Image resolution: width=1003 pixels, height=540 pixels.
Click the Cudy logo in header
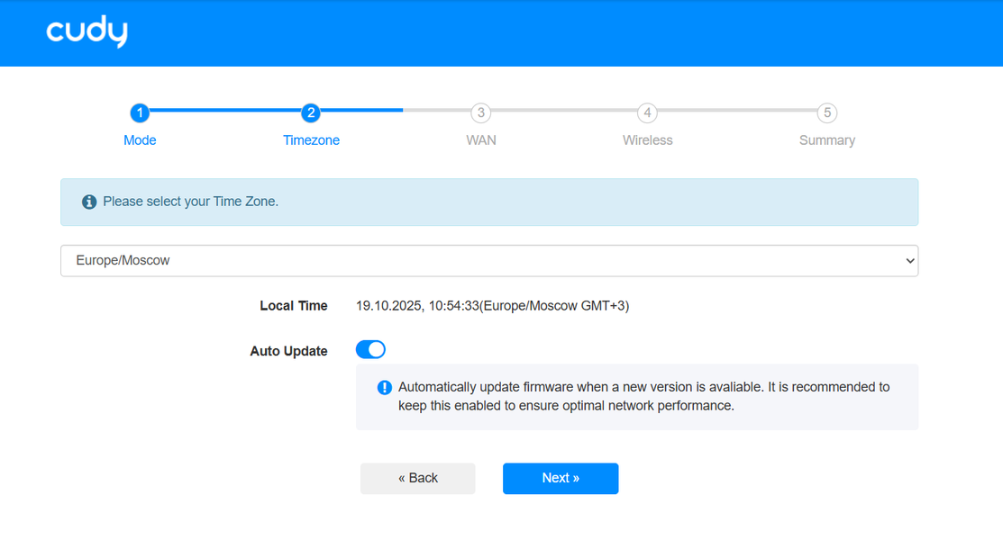(x=87, y=32)
